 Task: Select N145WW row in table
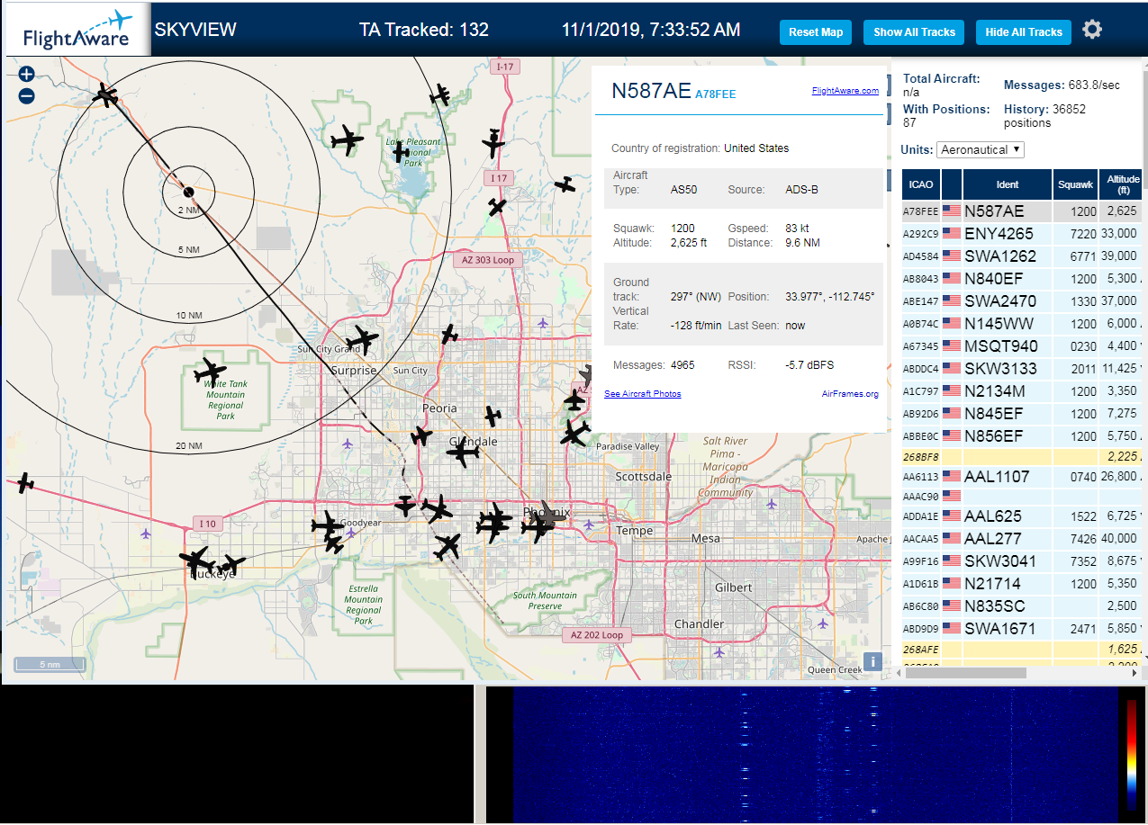pyautogui.click(x=1022, y=324)
